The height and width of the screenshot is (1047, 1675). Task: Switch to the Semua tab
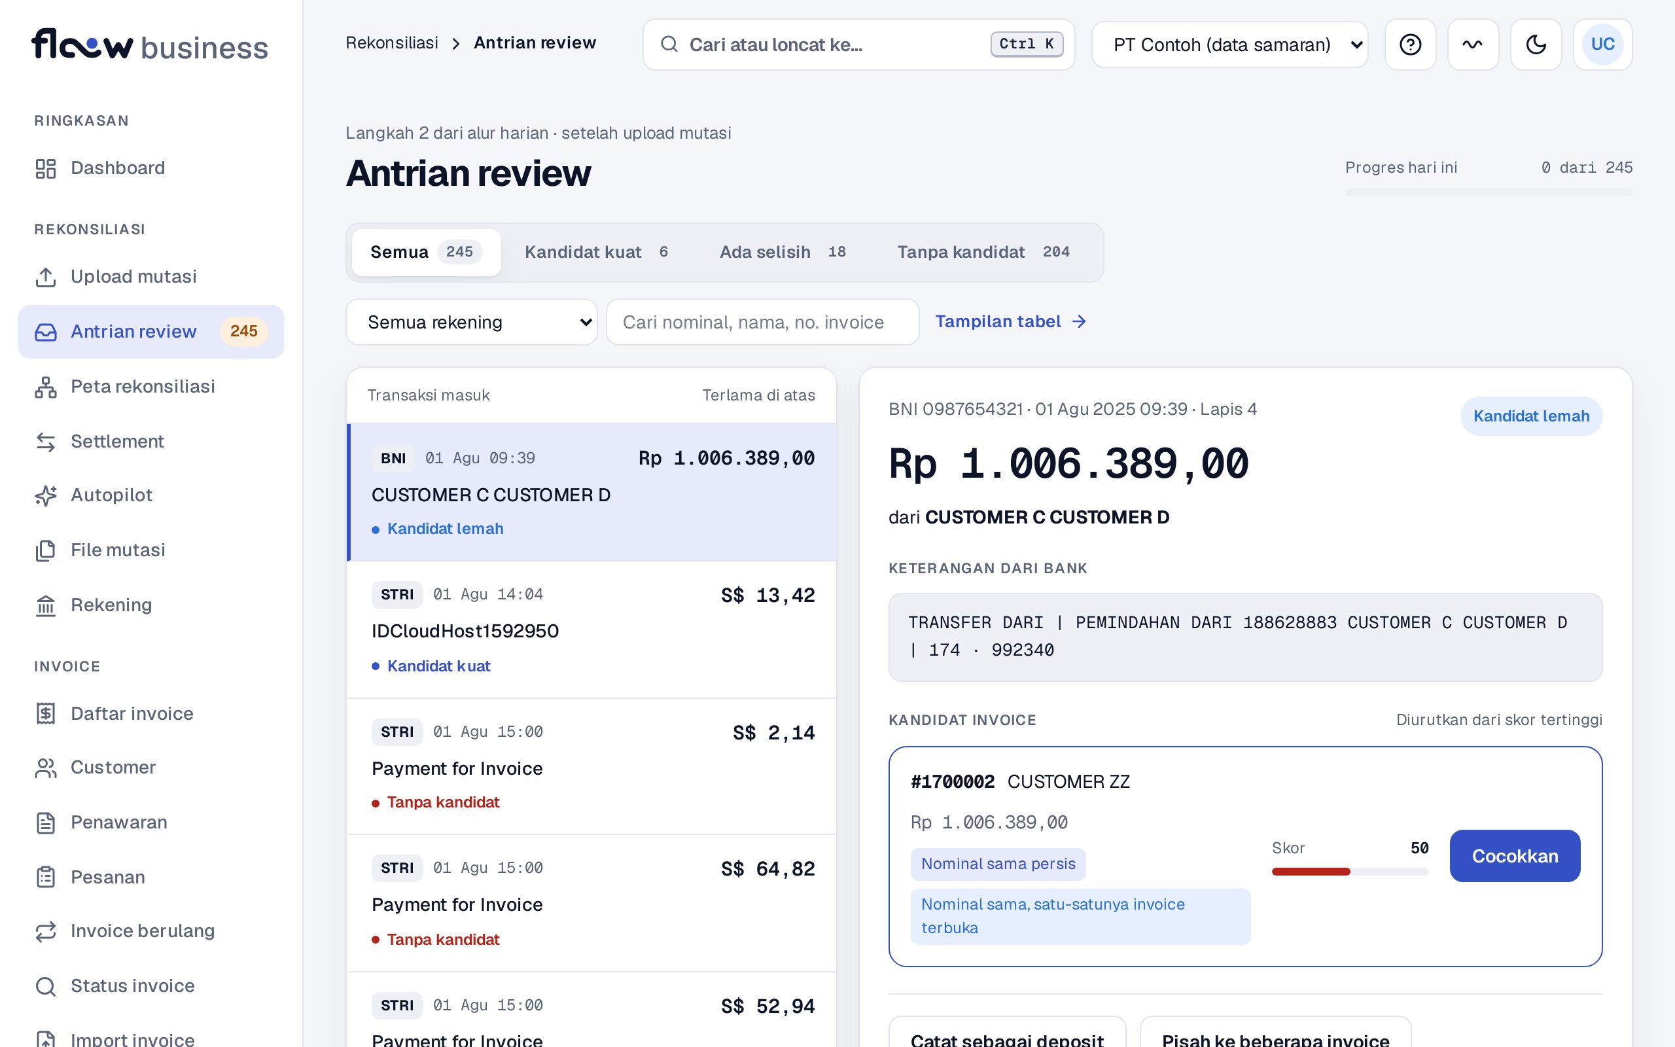pyautogui.click(x=426, y=252)
